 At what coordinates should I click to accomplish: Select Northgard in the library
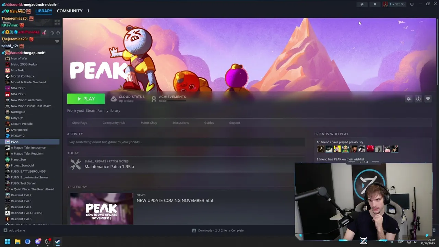[18, 112]
